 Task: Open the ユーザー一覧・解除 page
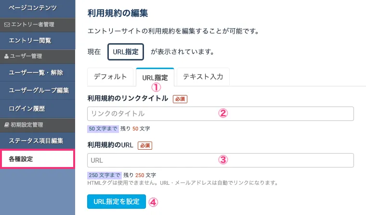pos(36,73)
